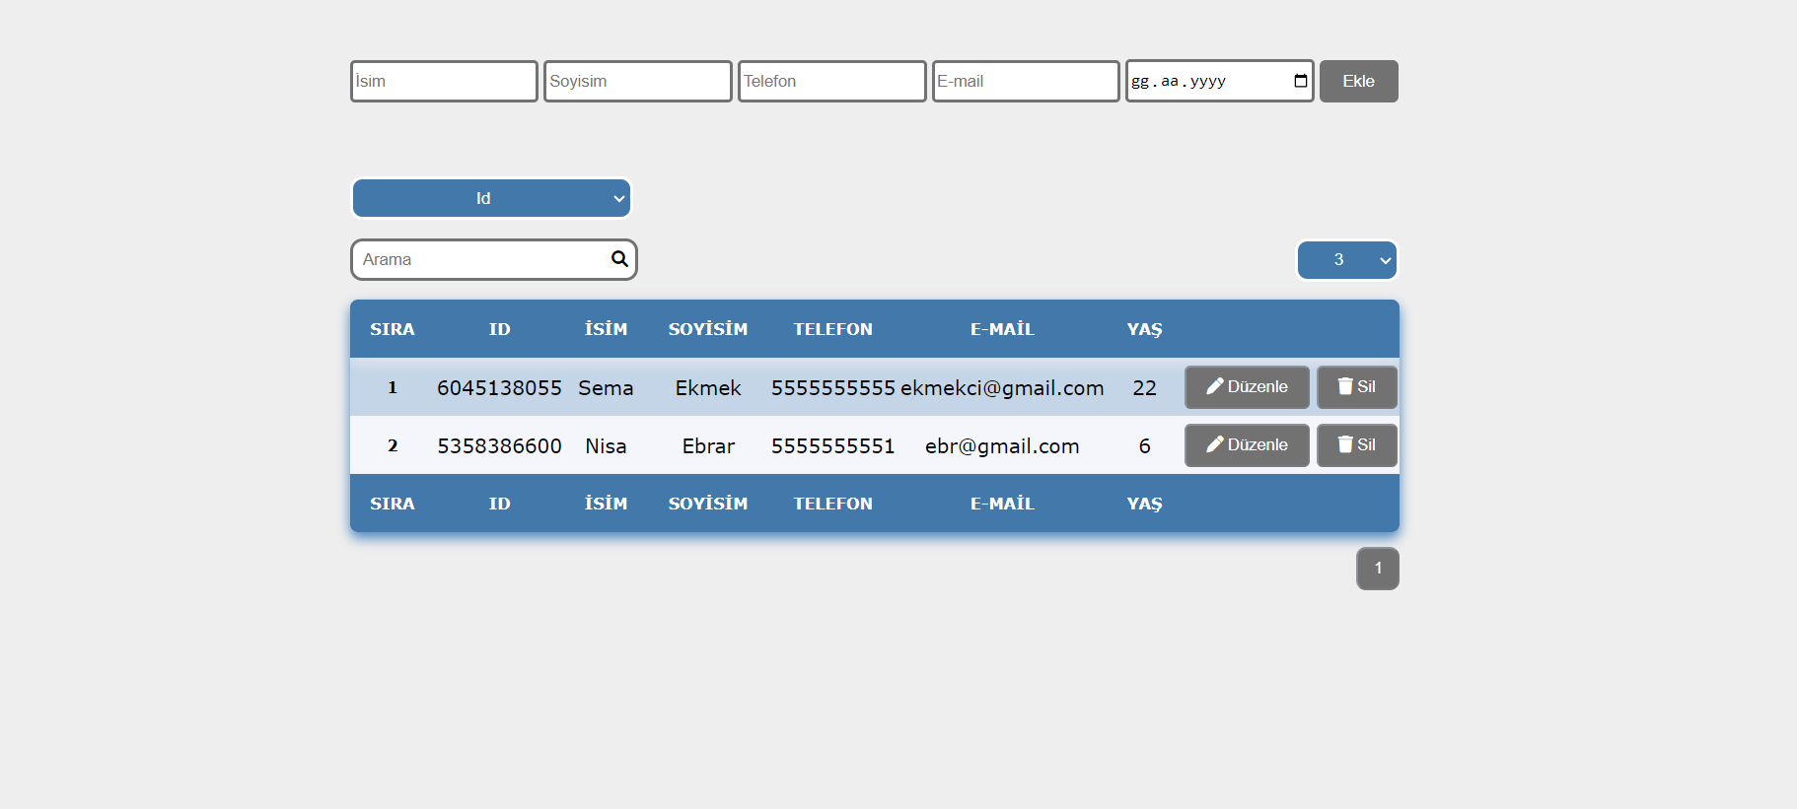This screenshot has width=1797, height=809.
Task: Click the pencil Düzenle button for Sema
Action: coord(1247,387)
